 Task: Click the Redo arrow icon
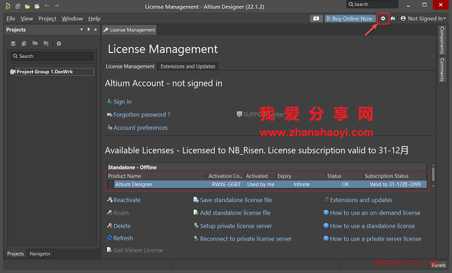(56, 6)
